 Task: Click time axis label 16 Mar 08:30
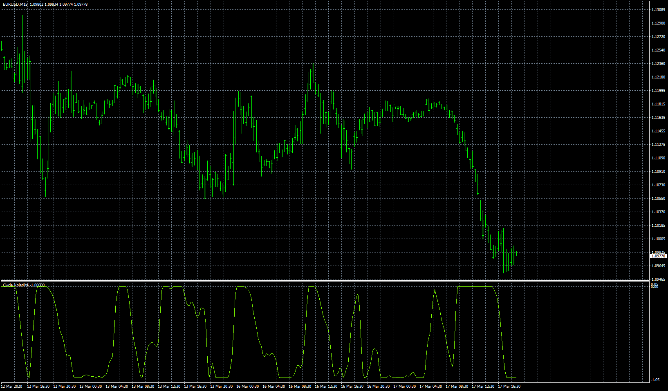pyautogui.click(x=300, y=387)
